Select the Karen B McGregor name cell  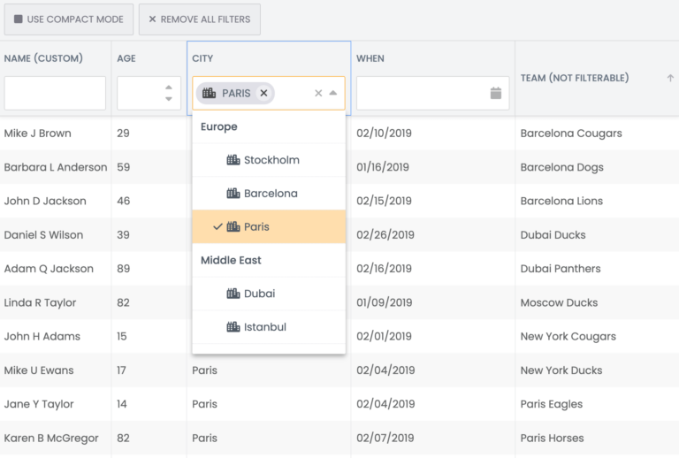56,438
